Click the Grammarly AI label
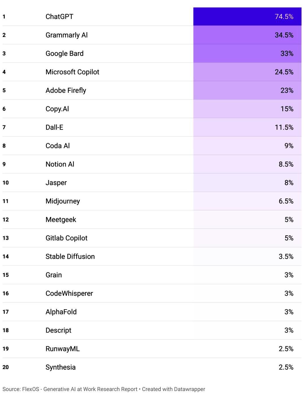Viewport: 304px width, 395px height. point(67,35)
